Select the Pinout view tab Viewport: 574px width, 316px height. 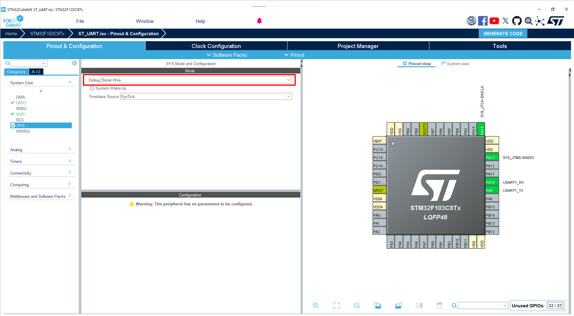pos(417,64)
